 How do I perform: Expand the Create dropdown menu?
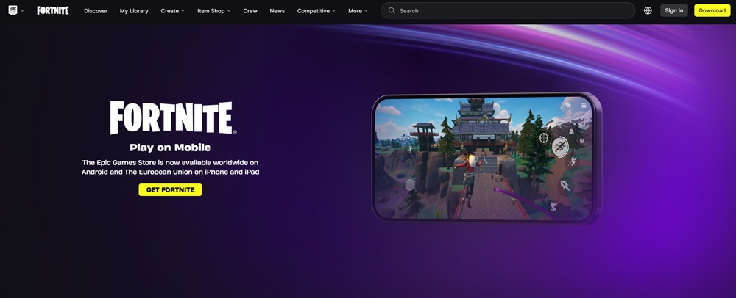pos(173,11)
